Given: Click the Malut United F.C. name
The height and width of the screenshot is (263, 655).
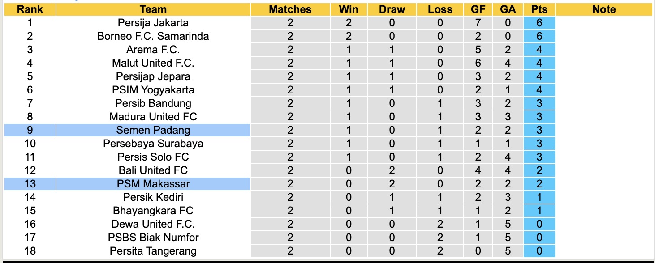Looking at the screenshot, I should (153, 63).
